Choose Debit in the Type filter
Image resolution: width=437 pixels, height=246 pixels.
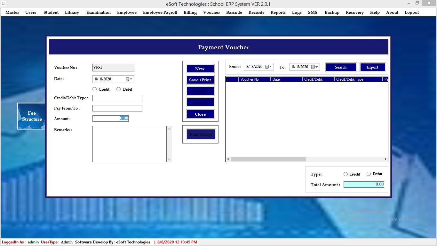(x=369, y=174)
